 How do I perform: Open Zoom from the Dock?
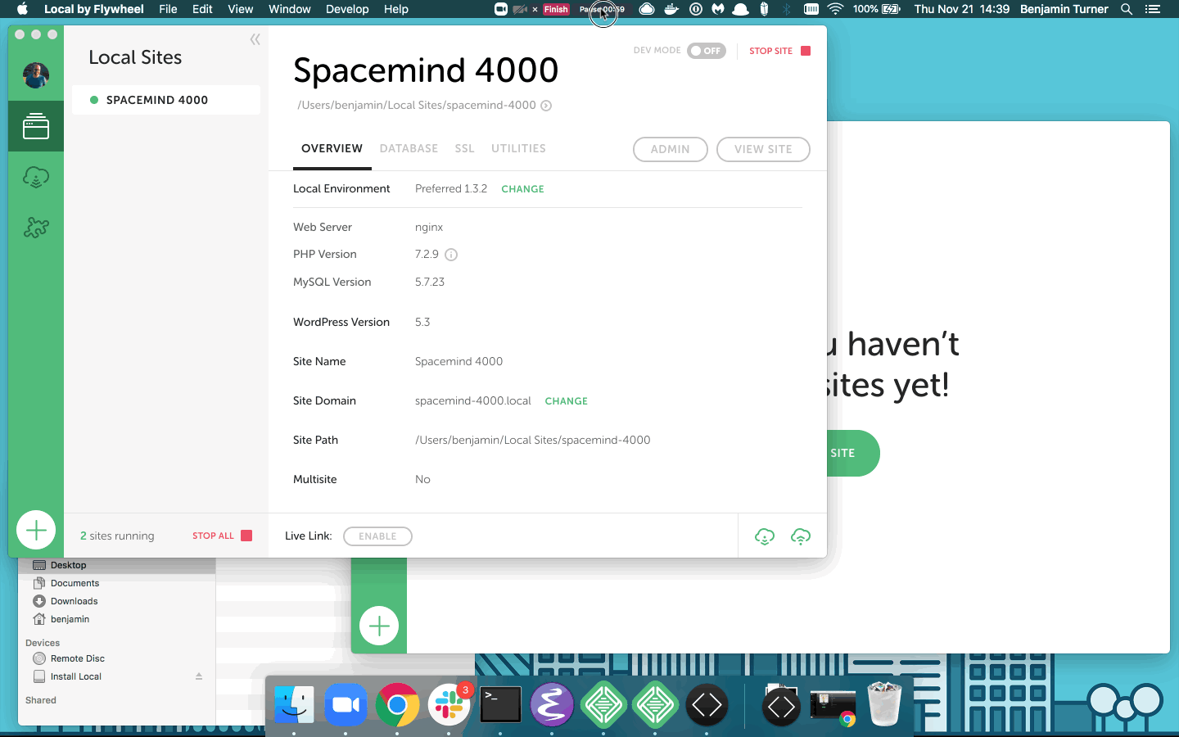tap(346, 704)
